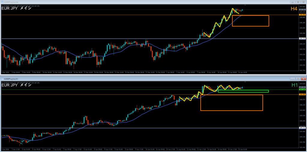
Task: Click the H1 chart window icon in title bar
Action: coord(2,79)
